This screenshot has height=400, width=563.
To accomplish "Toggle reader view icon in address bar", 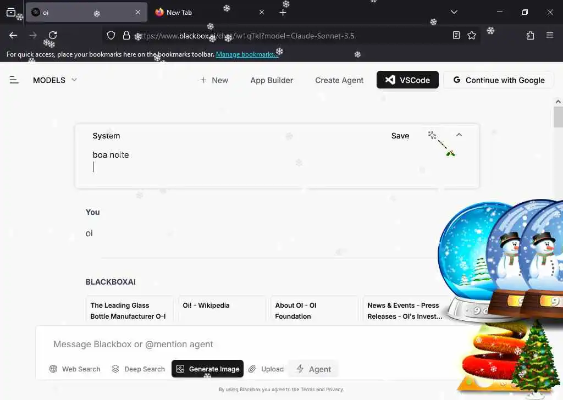I will [x=456, y=35].
